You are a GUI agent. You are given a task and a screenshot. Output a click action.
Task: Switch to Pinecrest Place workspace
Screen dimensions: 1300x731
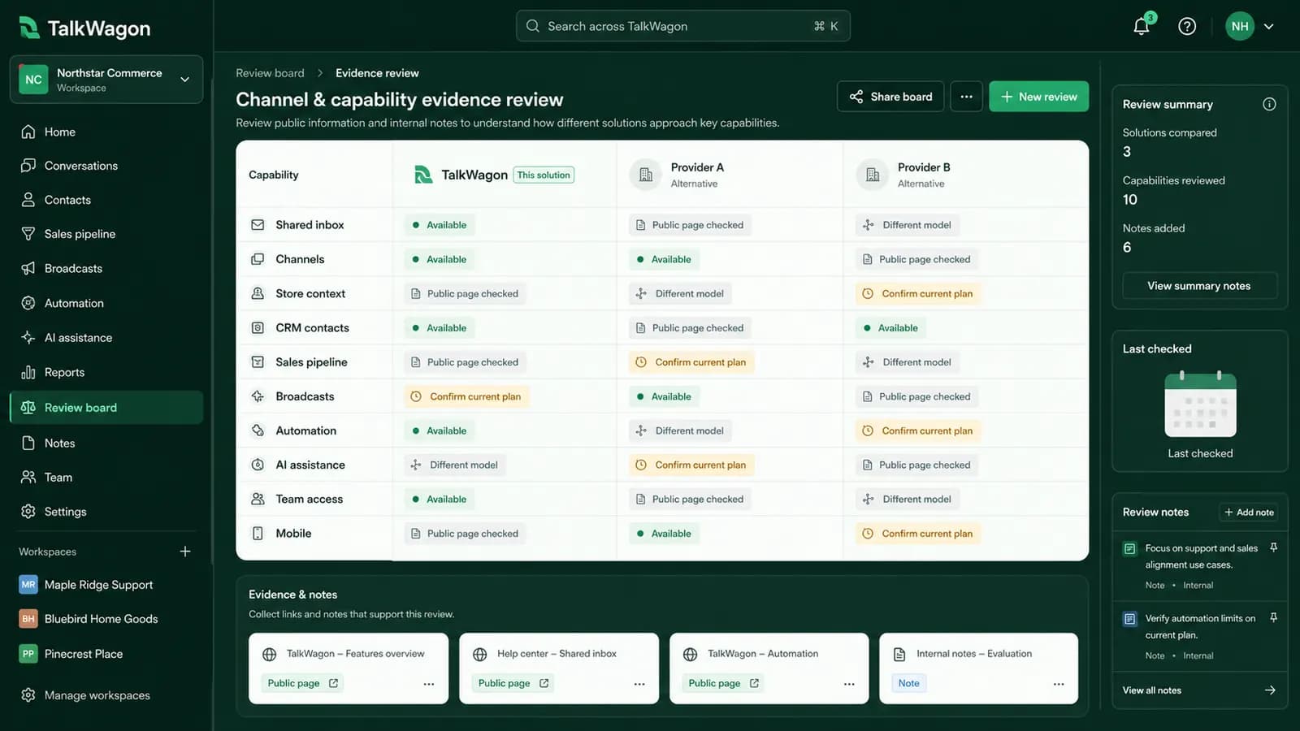pyautogui.click(x=71, y=654)
